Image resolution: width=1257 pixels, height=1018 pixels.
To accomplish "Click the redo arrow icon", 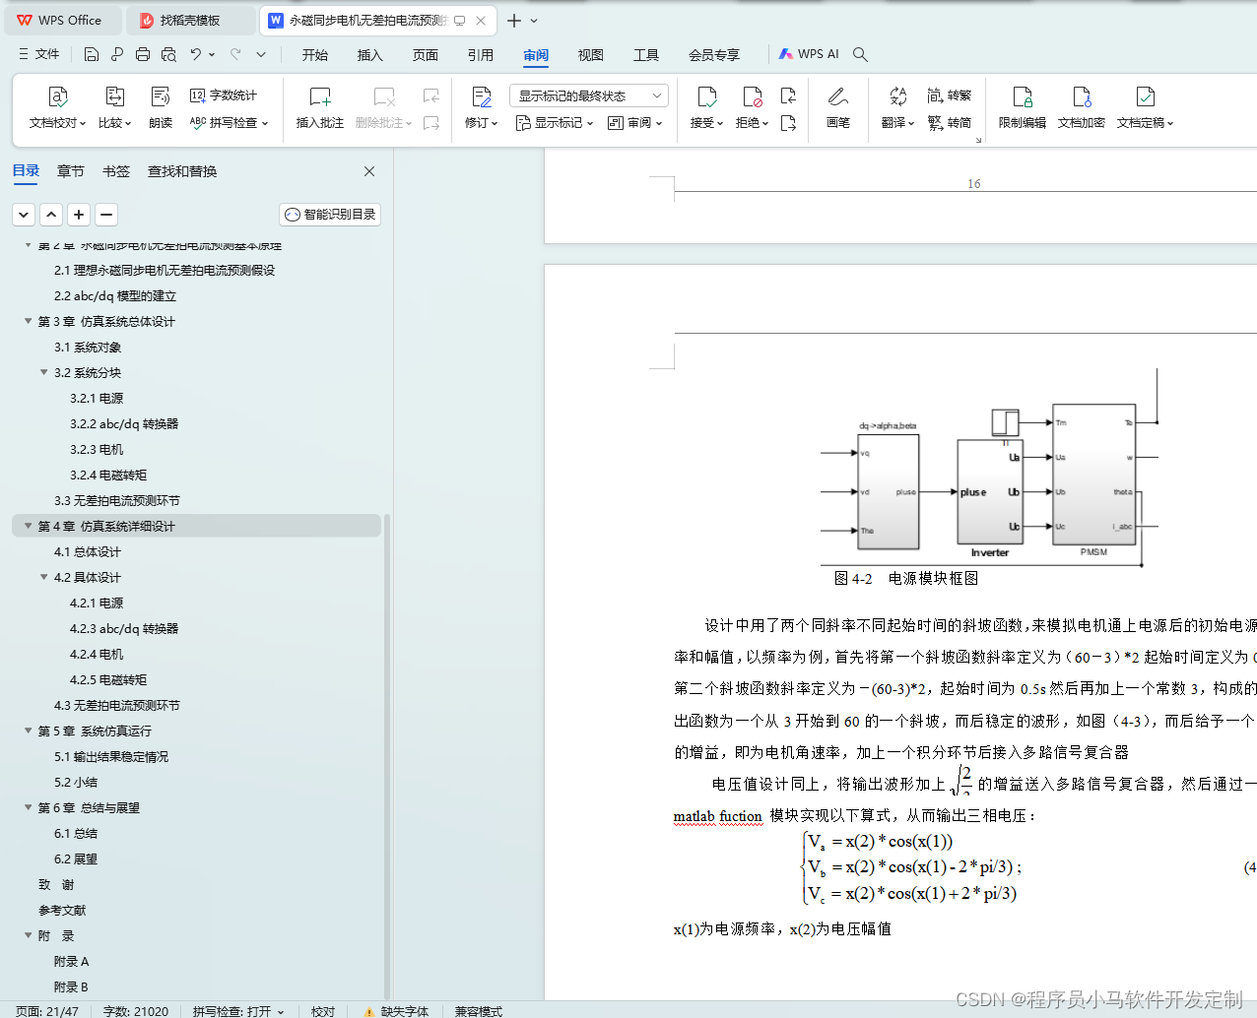I will [x=235, y=54].
